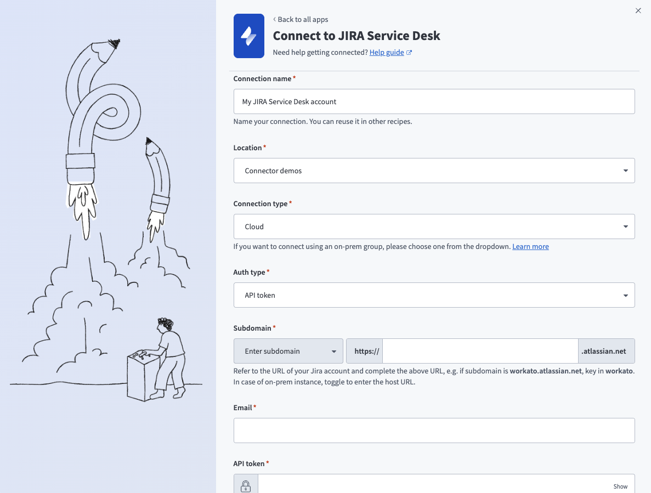Viewport: 651px width, 493px height.
Task: Click the https:// prefix label
Action: coord(365,351)
